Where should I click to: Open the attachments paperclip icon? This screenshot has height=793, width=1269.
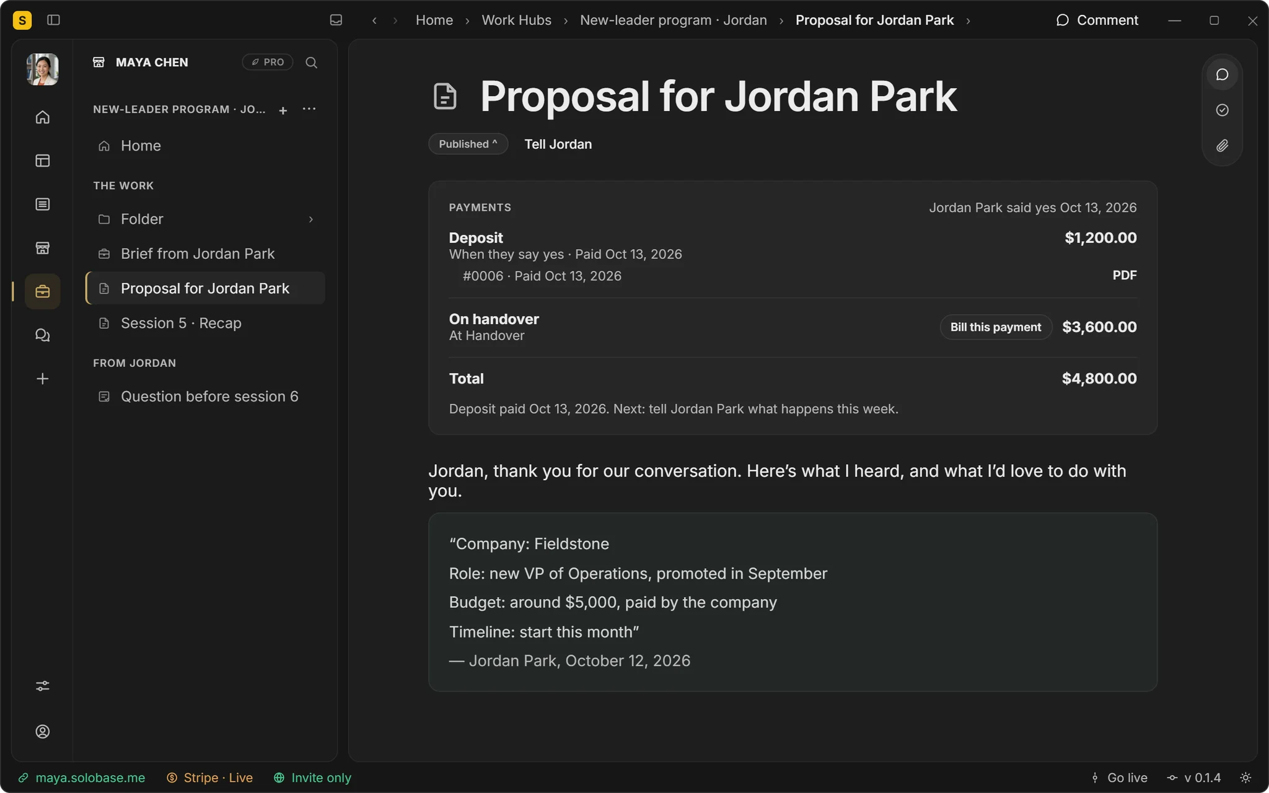pos(1222,146)
